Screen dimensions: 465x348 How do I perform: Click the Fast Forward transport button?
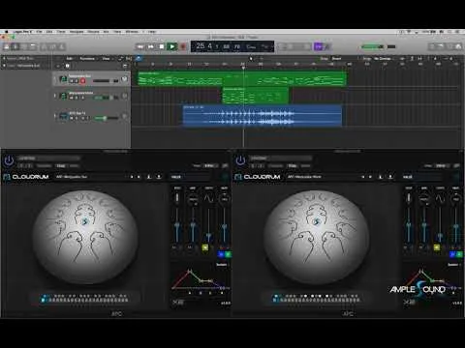pos(151,46)
